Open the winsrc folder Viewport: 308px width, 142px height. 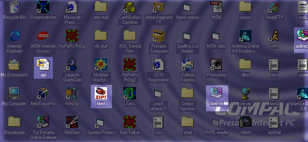pyautogui.click(x=245, y=7)
